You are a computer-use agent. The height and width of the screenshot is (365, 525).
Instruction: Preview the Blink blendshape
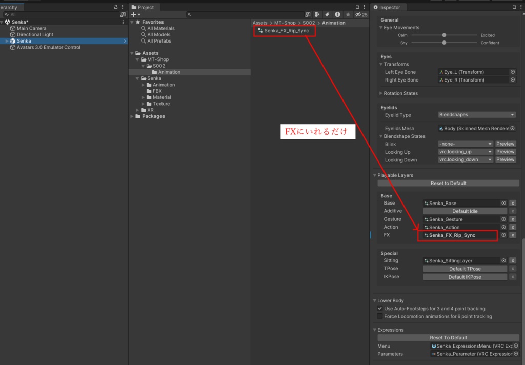point(505,144)
